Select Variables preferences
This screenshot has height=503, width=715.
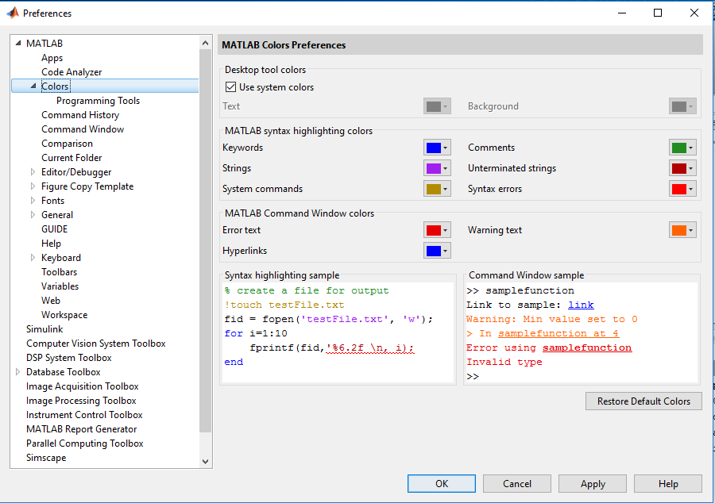point(60,286)
